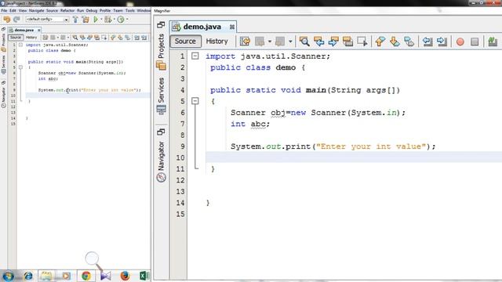Screen dimensions: 502x282
Task: Open Run Project dropdown arrow
Action: click(x=101, y=20)
